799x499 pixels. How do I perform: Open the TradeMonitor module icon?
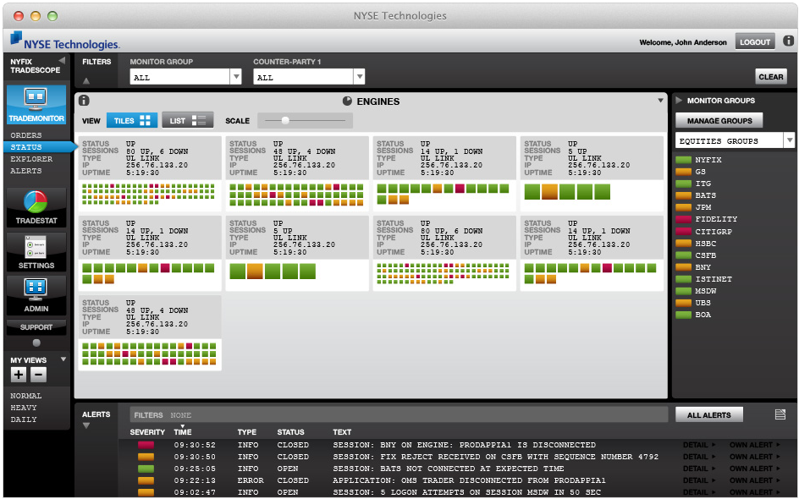click(x=36, y=104)
